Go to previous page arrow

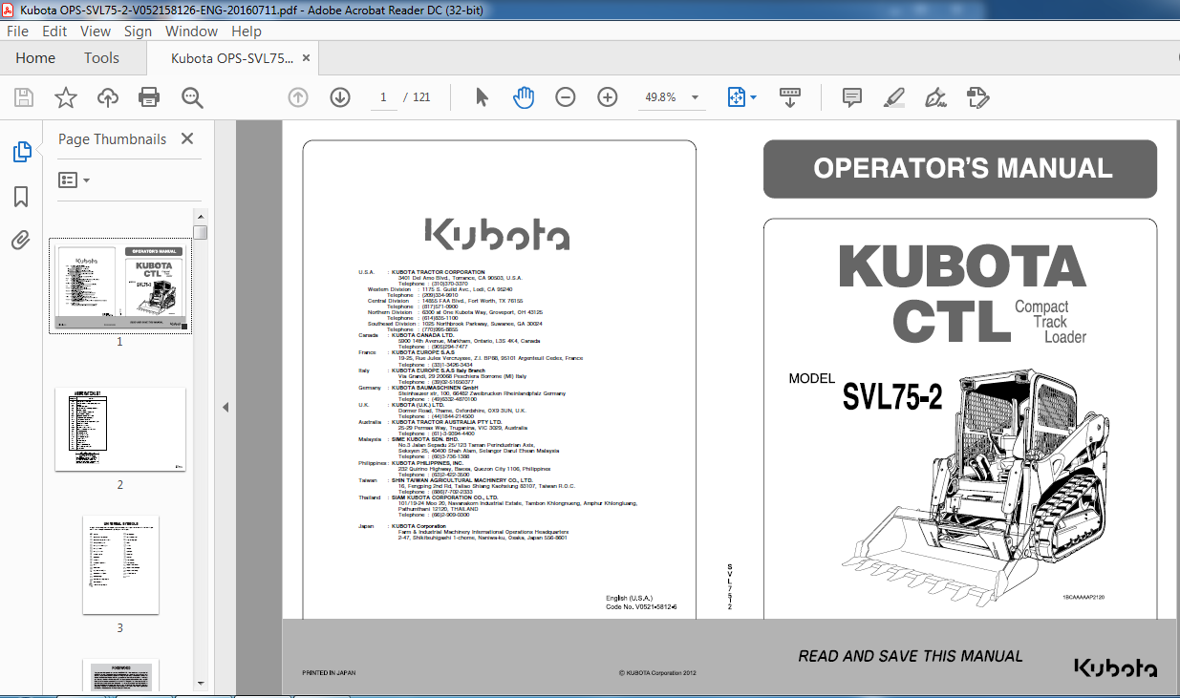[298, 97]
